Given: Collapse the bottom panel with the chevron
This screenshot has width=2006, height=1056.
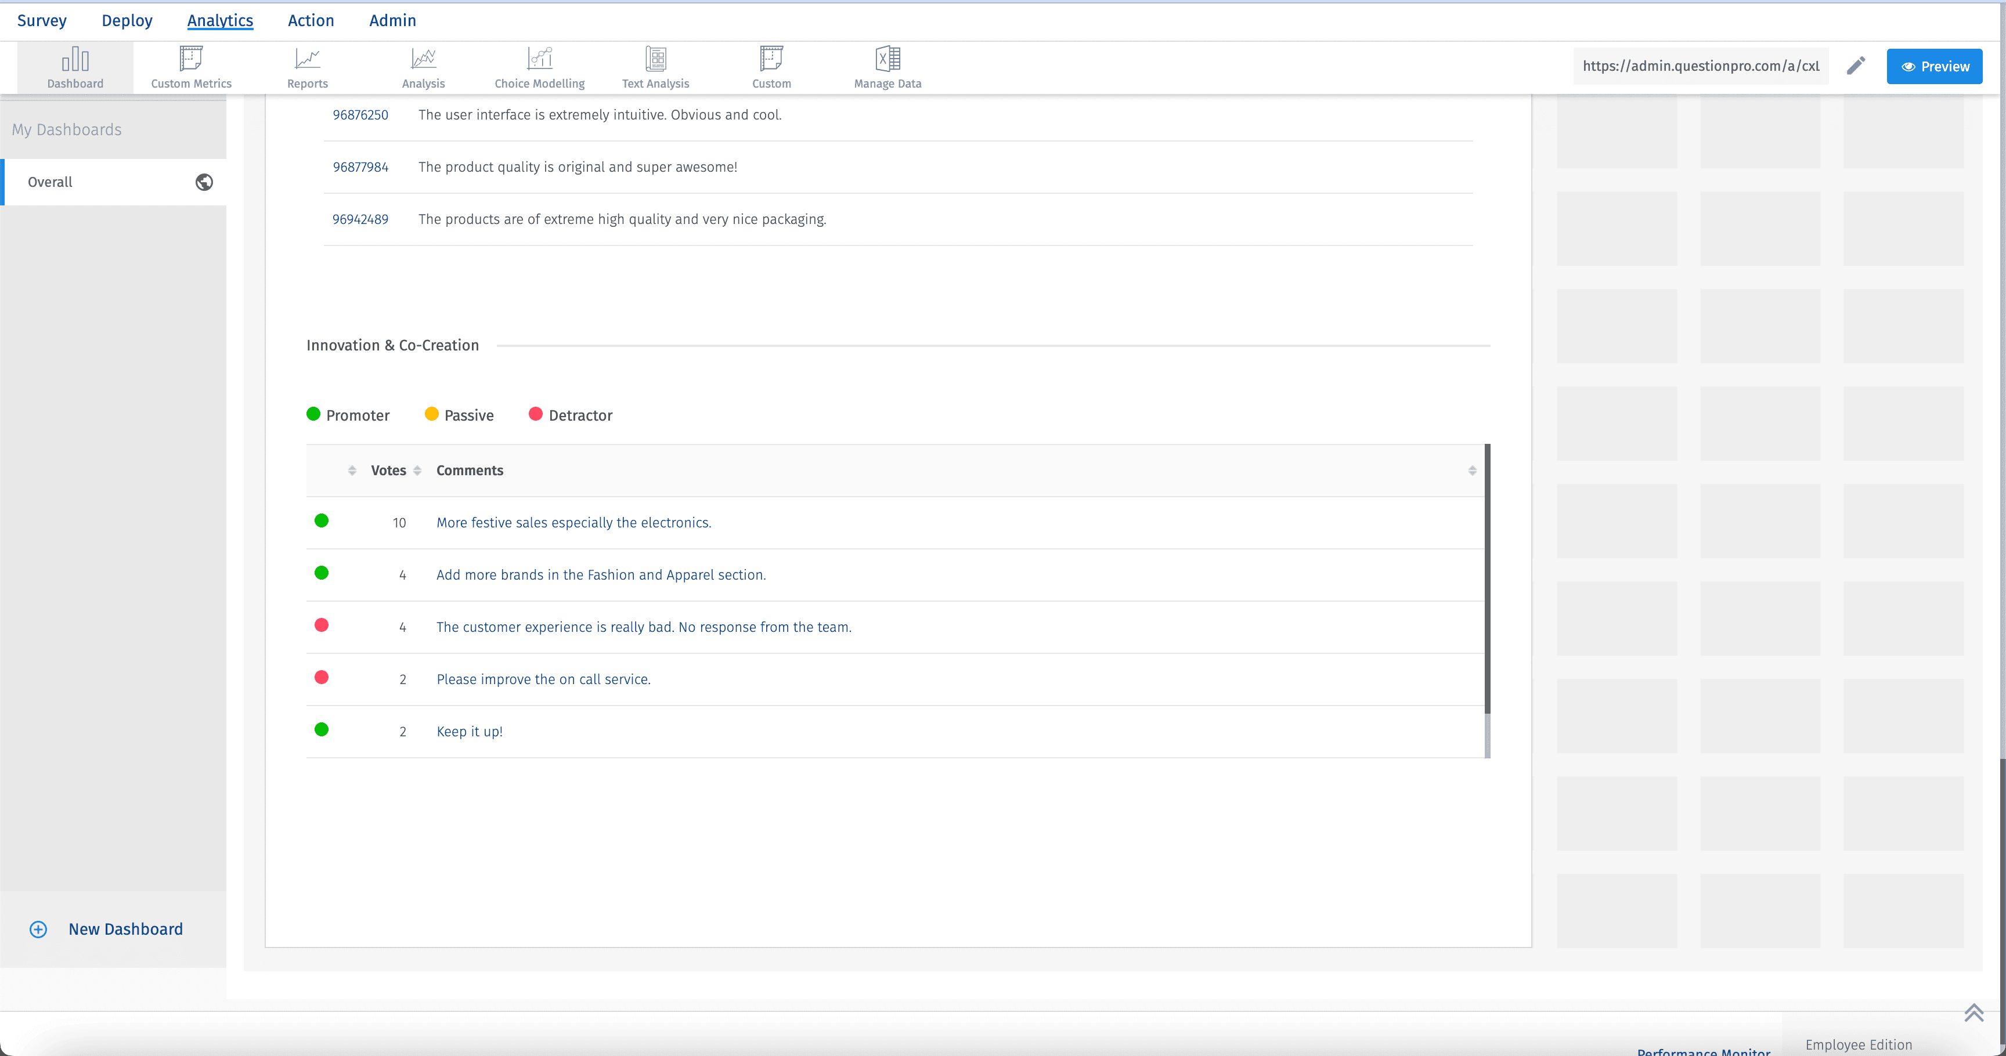Looking at the screenshot, I should click(1974, 1012).
